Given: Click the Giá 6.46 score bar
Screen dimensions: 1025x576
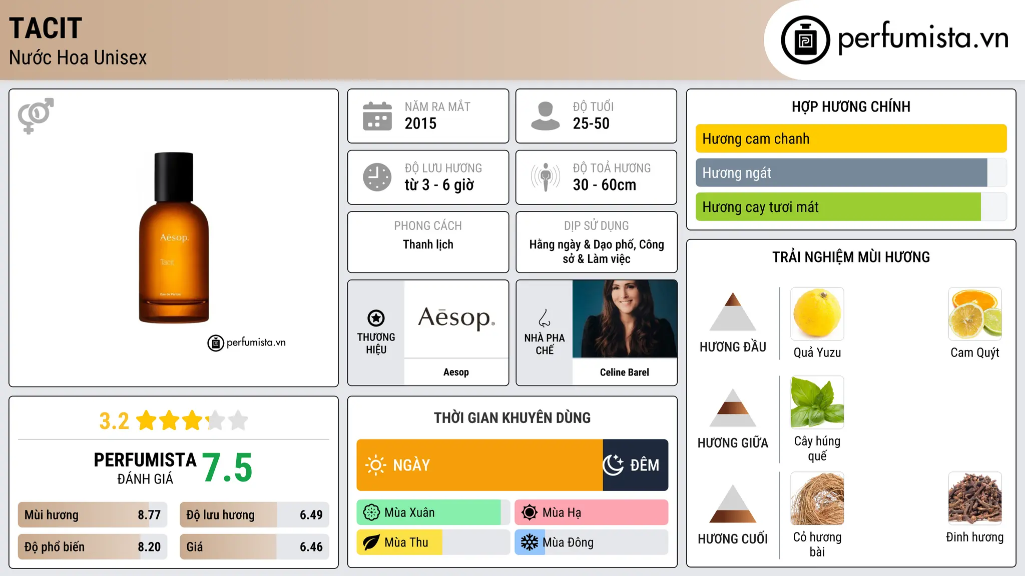Looking at the screenshot, I should coord(254,546).
